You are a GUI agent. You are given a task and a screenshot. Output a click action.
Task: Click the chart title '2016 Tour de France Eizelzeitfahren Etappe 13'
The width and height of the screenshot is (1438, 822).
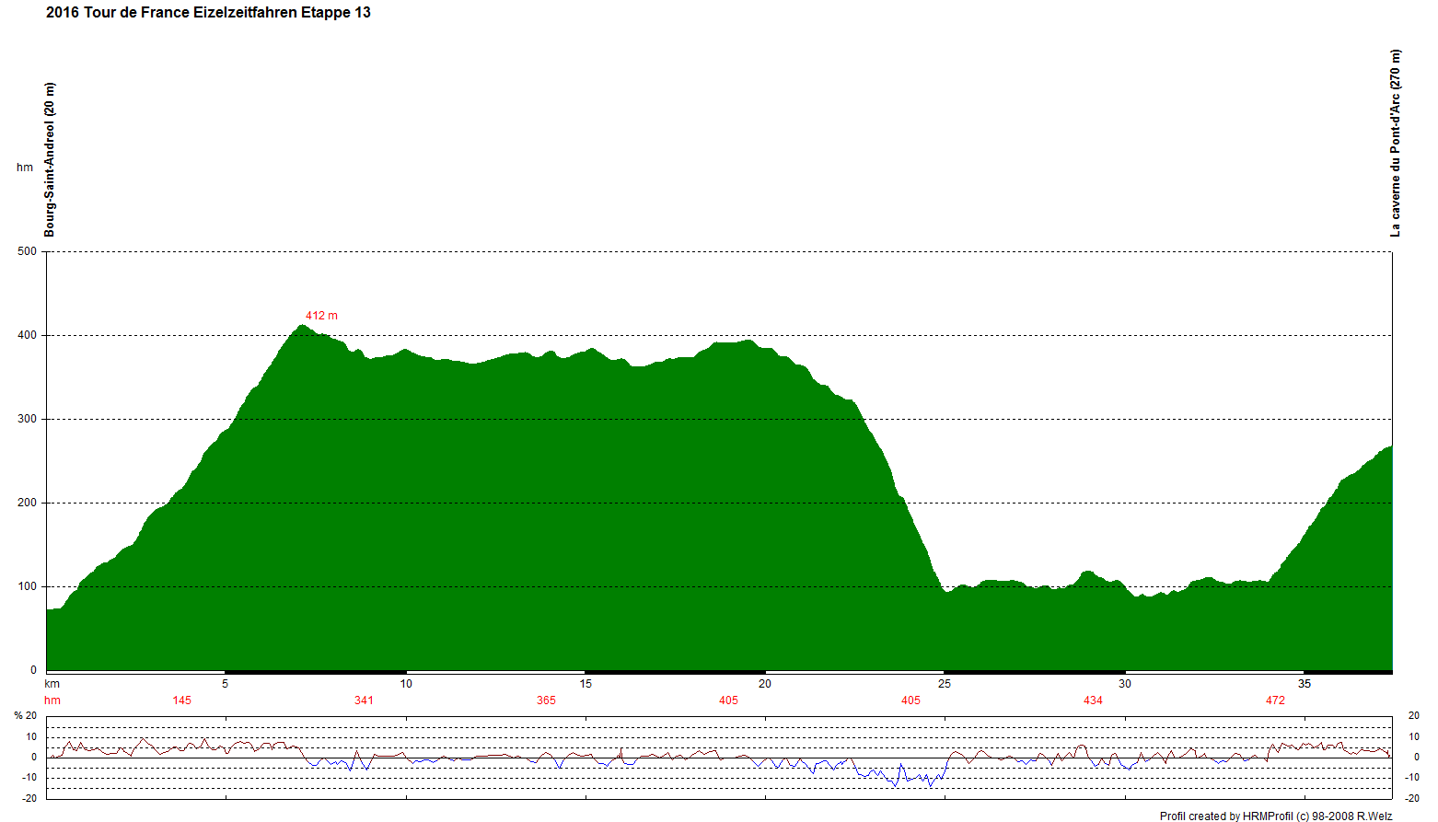coord(208,13)
